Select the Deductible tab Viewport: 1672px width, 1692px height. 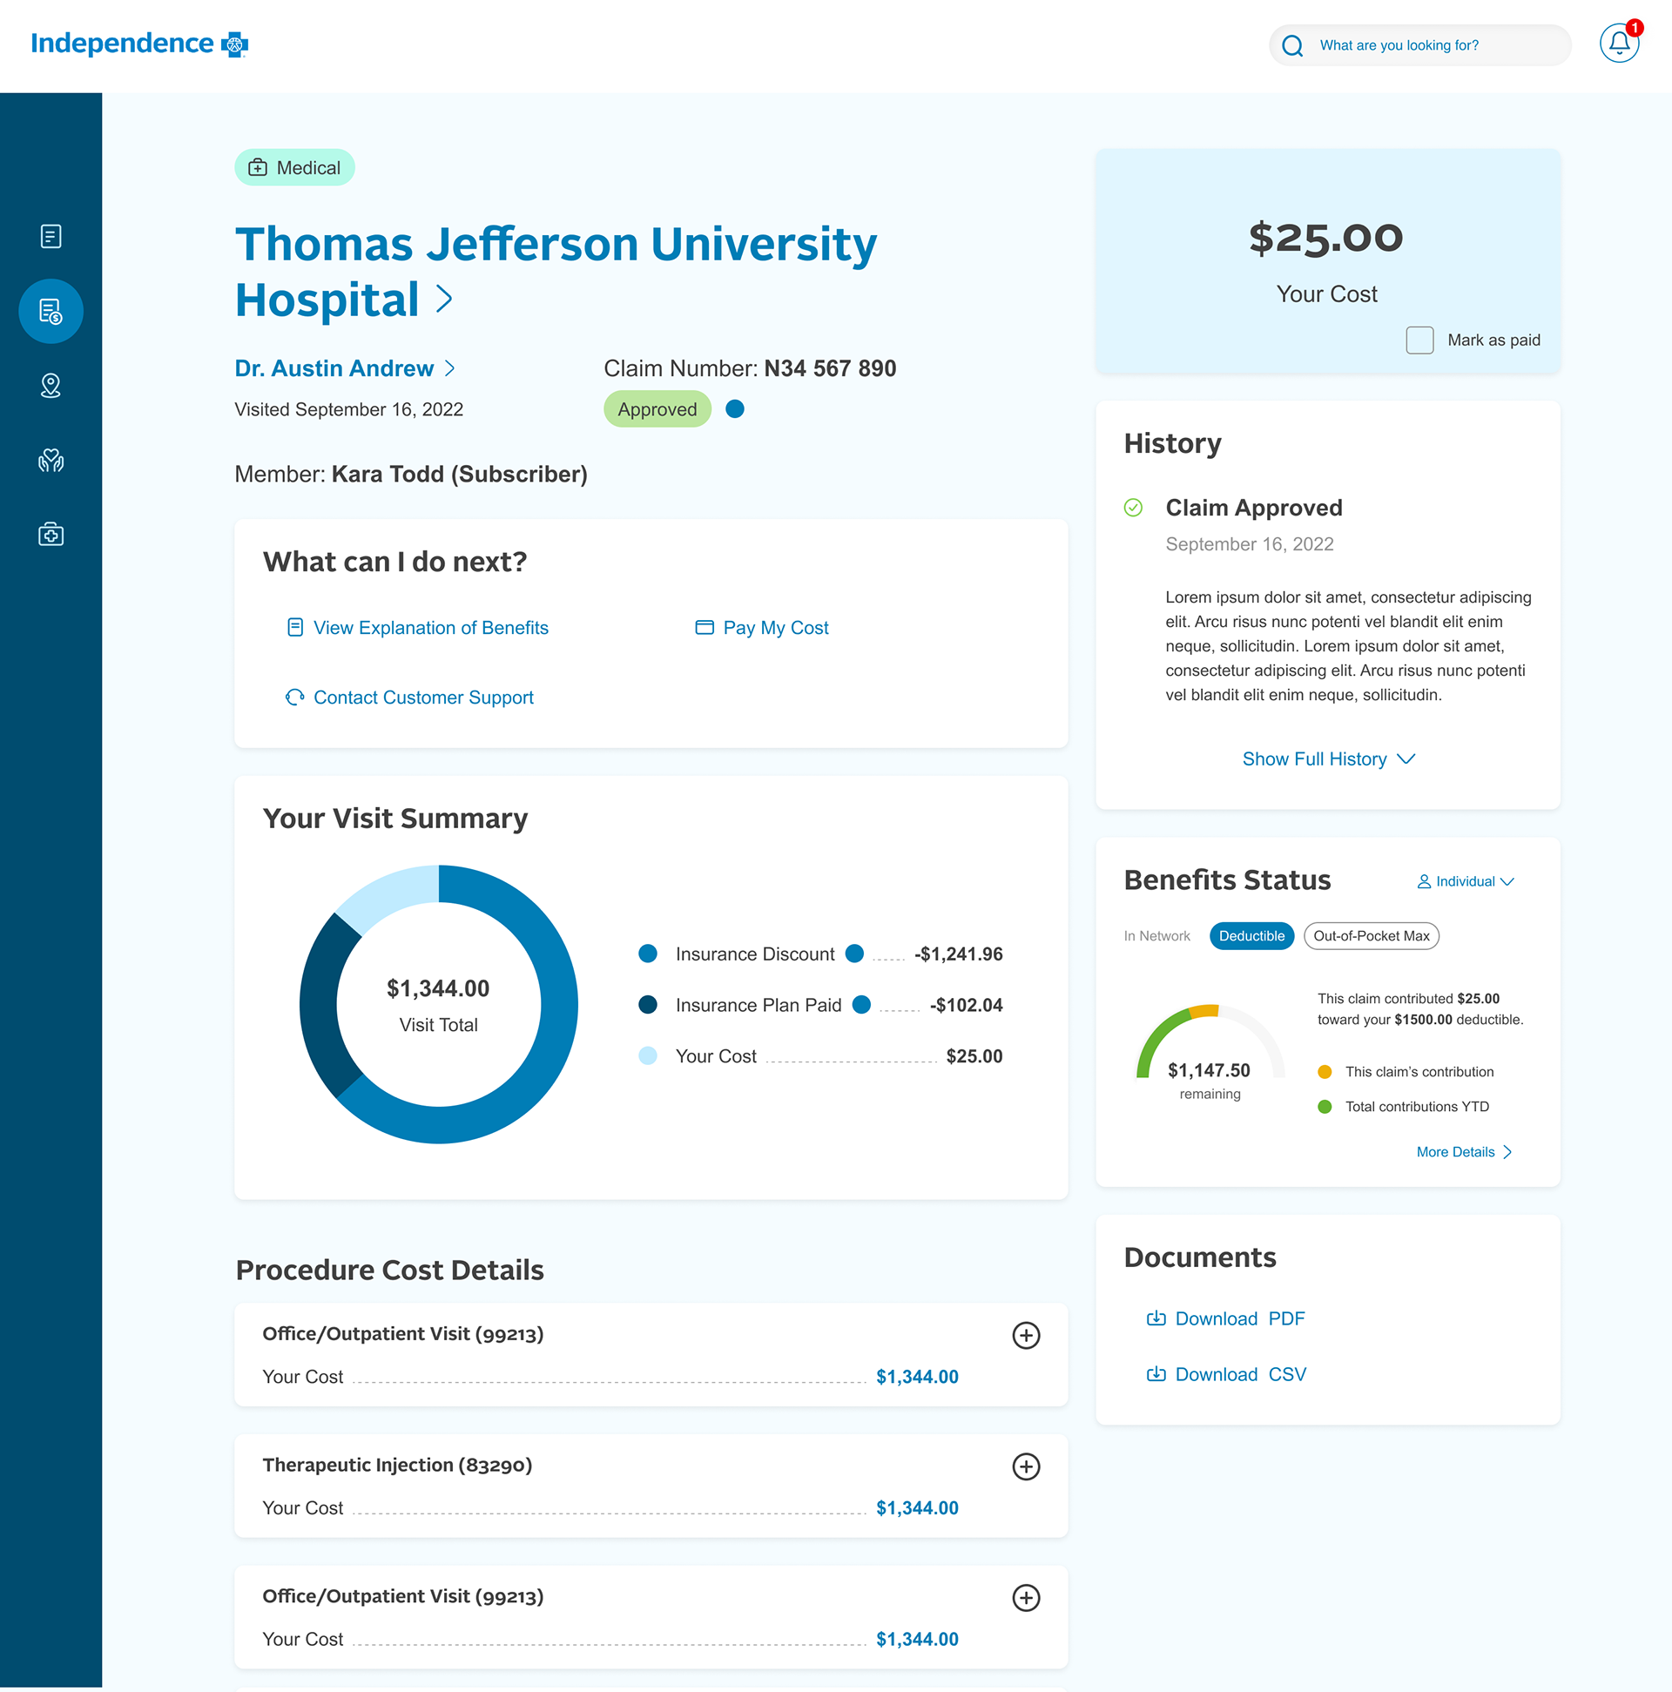(x=1251, y=935)
